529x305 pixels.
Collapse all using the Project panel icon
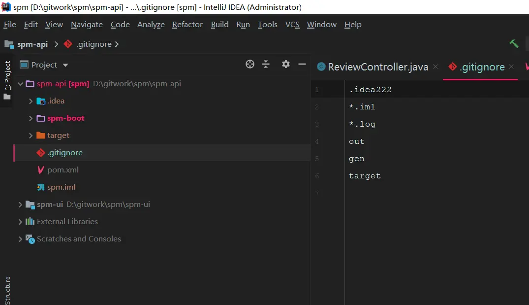tap(266, 64)
